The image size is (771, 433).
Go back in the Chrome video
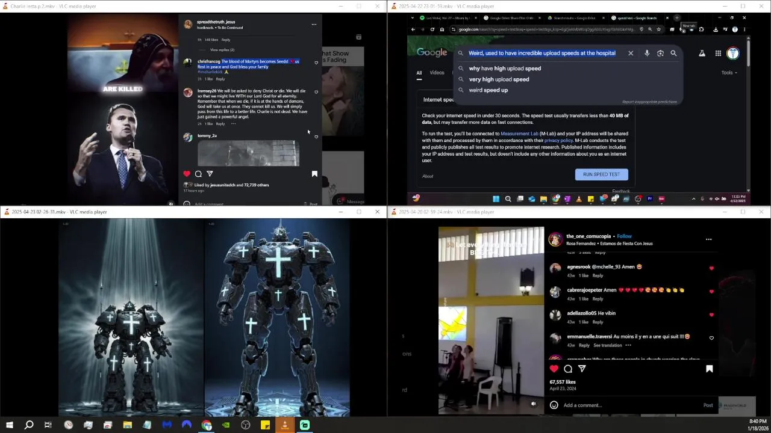[x=413, y=29]
